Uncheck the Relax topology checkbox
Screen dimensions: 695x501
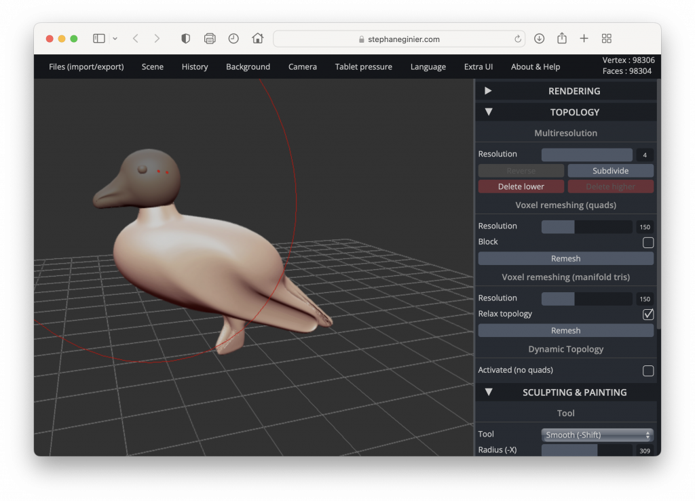coord(648,315)
